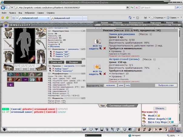183x137 pixels.
Task: Click the music note sound icon
Action: (x=118, y=129)
